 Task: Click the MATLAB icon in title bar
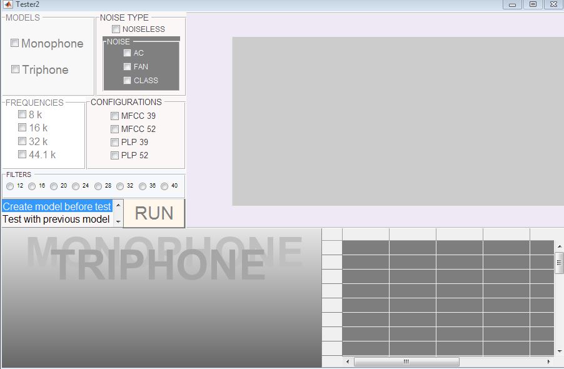tap(8, 4)
